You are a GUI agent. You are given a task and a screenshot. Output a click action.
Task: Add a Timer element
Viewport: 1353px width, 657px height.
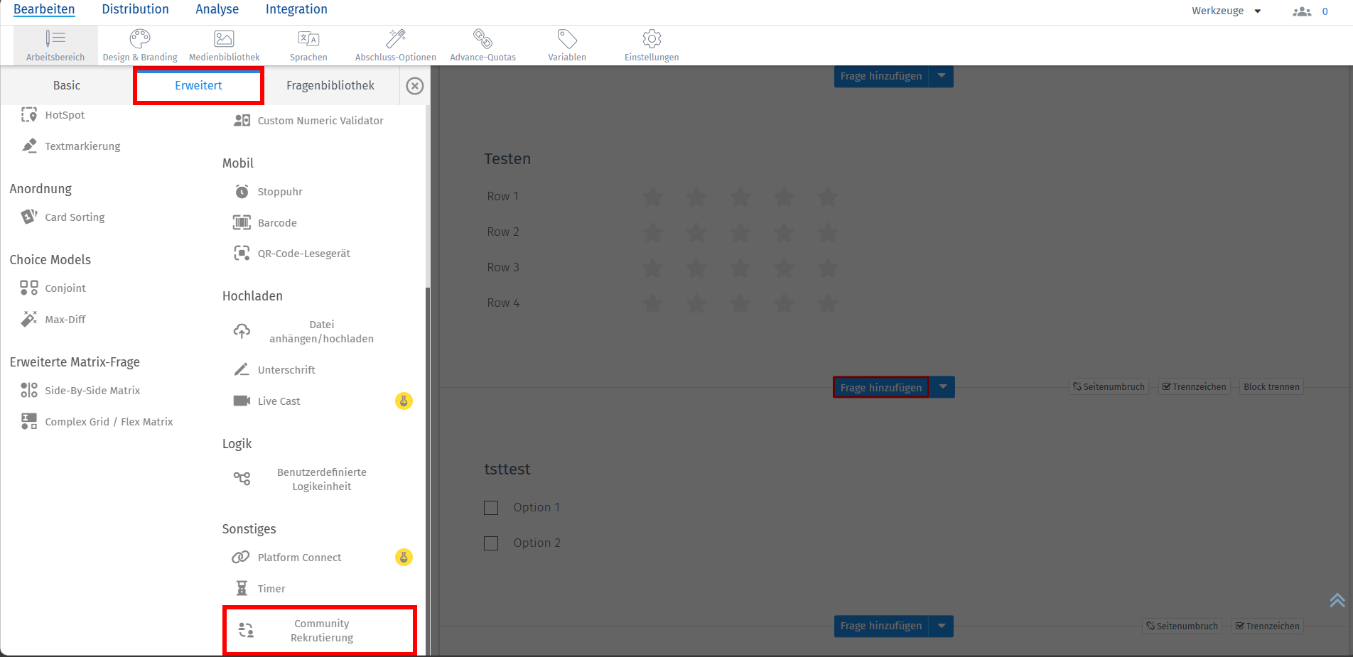(271, 588)
